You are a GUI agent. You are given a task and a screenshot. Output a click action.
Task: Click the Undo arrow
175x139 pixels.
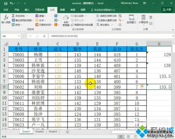[11, 3]
